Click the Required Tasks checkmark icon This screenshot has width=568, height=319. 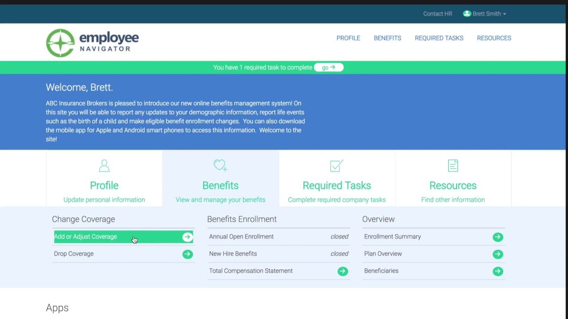(336, 165)
